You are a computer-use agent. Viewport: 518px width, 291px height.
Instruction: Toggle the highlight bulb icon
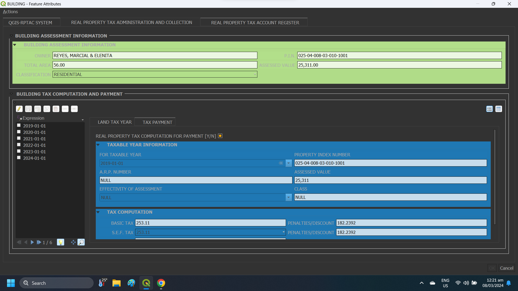pyautogui.click(x=60, y=242)
